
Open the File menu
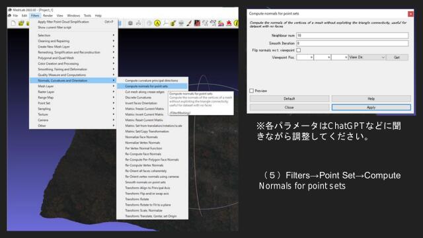click(15, 16)
